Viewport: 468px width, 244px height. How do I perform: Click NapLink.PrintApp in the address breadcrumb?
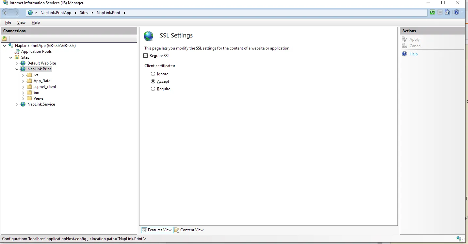click(x=56, y=13)
